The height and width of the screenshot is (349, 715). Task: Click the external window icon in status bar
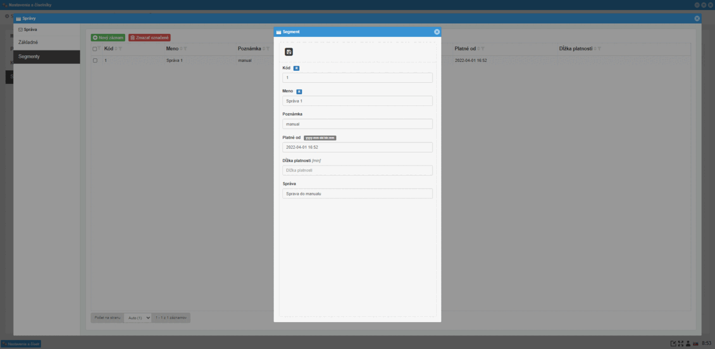(673, 344)
